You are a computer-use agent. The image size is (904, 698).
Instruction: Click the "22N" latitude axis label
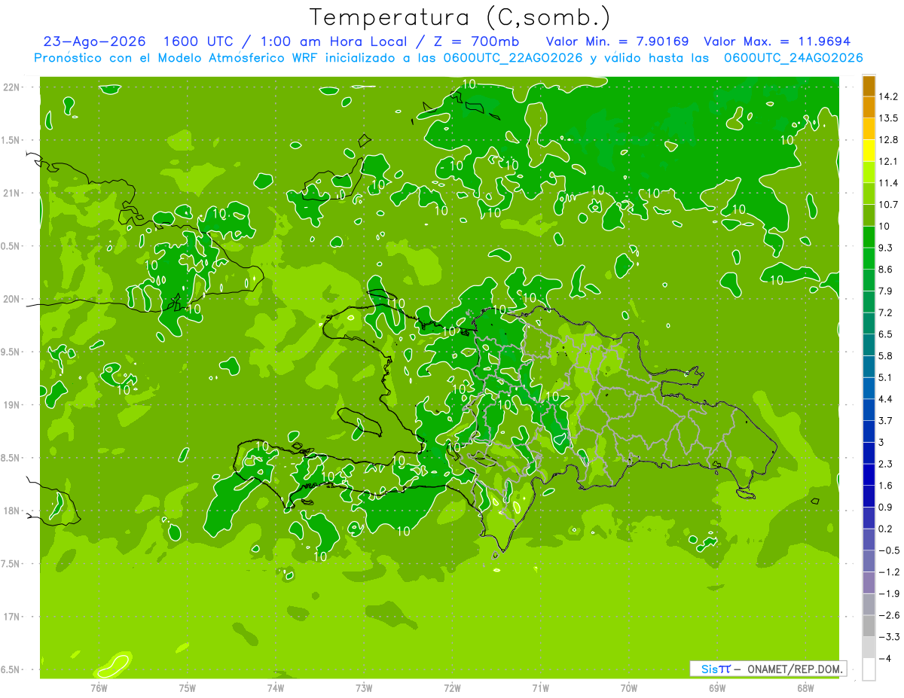12,87
